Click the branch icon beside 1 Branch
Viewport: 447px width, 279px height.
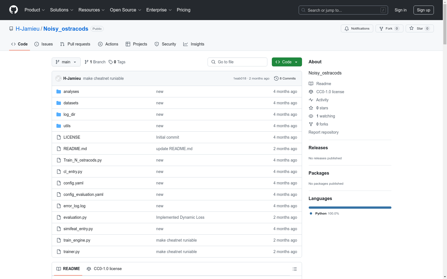click(x=87, y=62)
